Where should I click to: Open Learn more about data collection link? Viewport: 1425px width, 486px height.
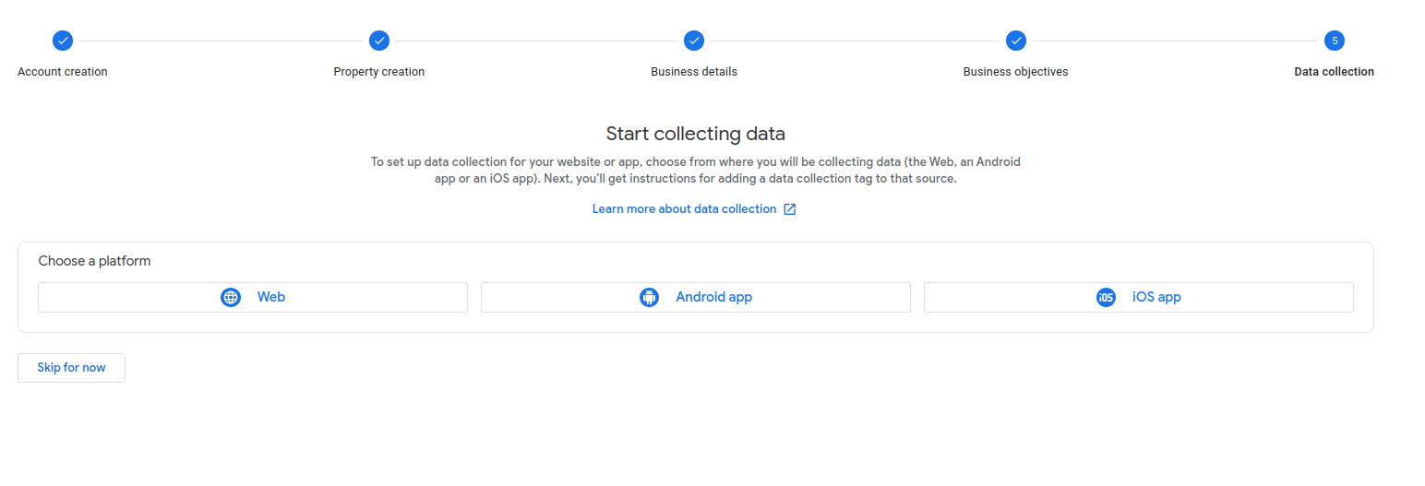coord(684,209)
